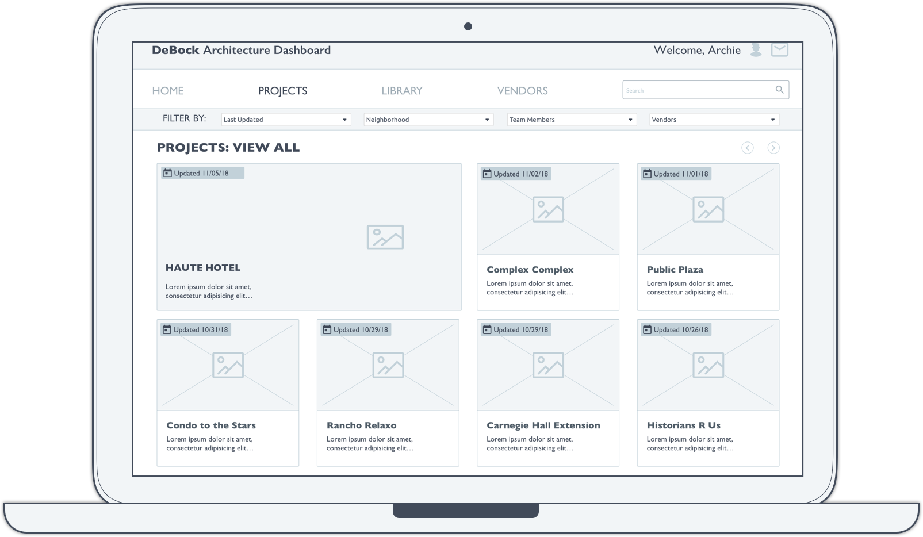Open the Team Members filter dropdown
This screenshot has width=923, height=537.
572,120
